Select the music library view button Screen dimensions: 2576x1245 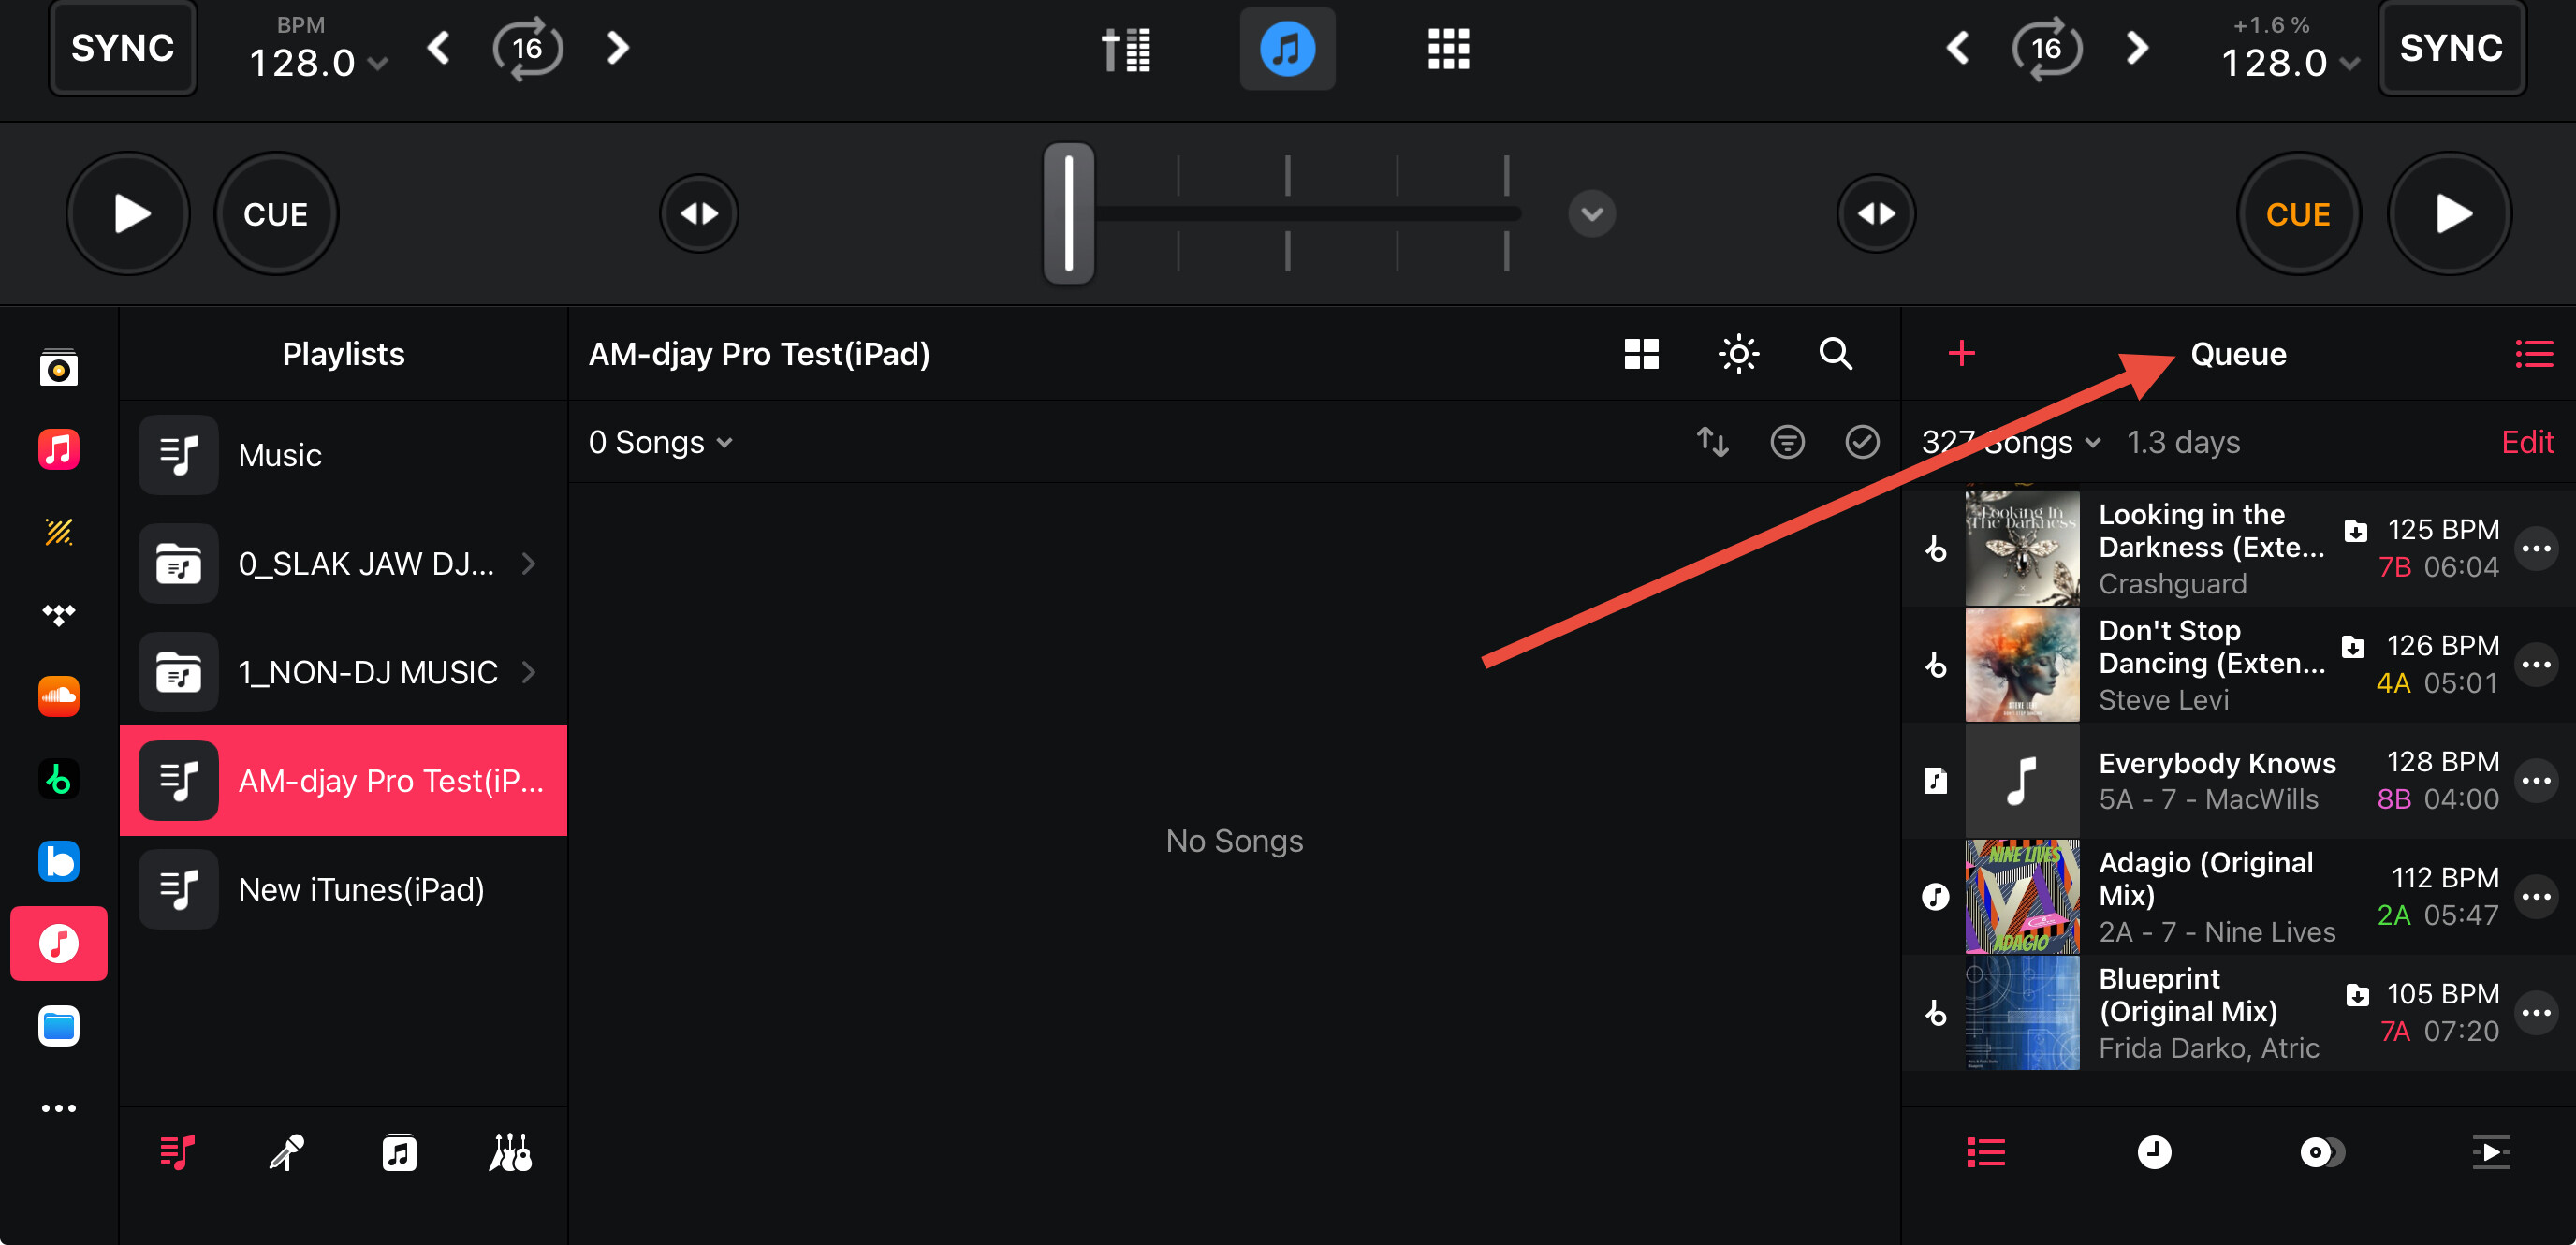click(1287, 48)
